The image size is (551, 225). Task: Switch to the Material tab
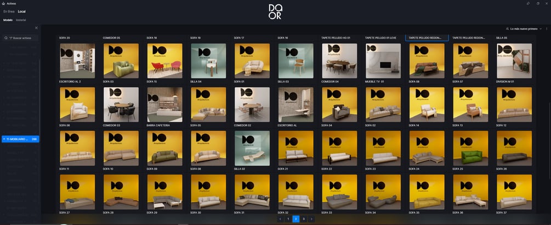click(21, 20)
